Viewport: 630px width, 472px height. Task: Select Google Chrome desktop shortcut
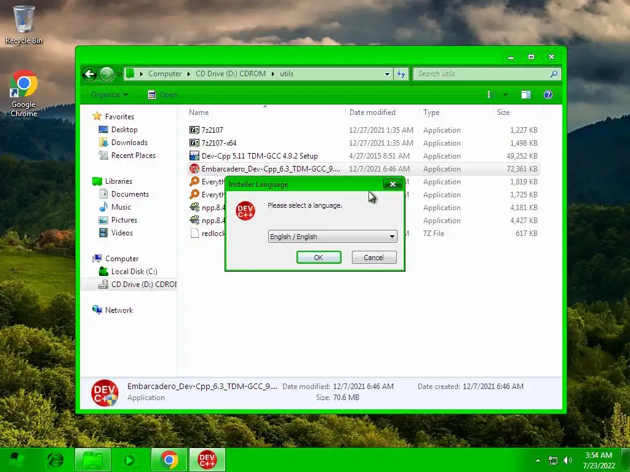click(x=24, y=93)
